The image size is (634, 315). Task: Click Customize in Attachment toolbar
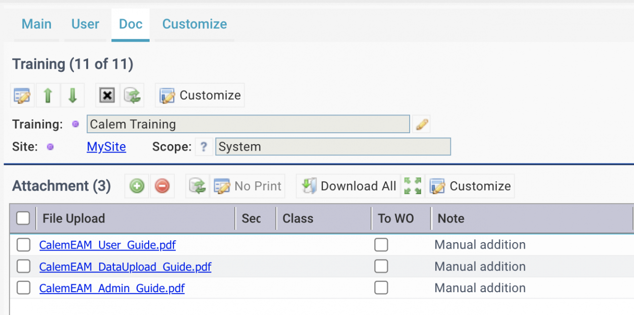[x=470, y=186]
